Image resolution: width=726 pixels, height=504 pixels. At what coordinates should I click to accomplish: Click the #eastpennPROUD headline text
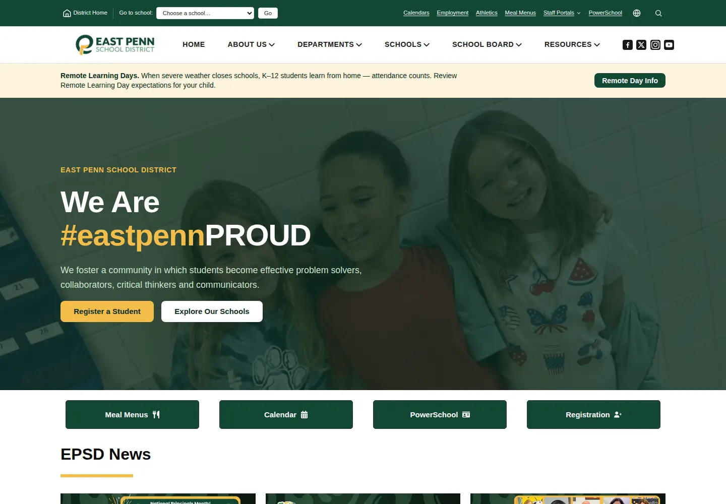[186, 235]
